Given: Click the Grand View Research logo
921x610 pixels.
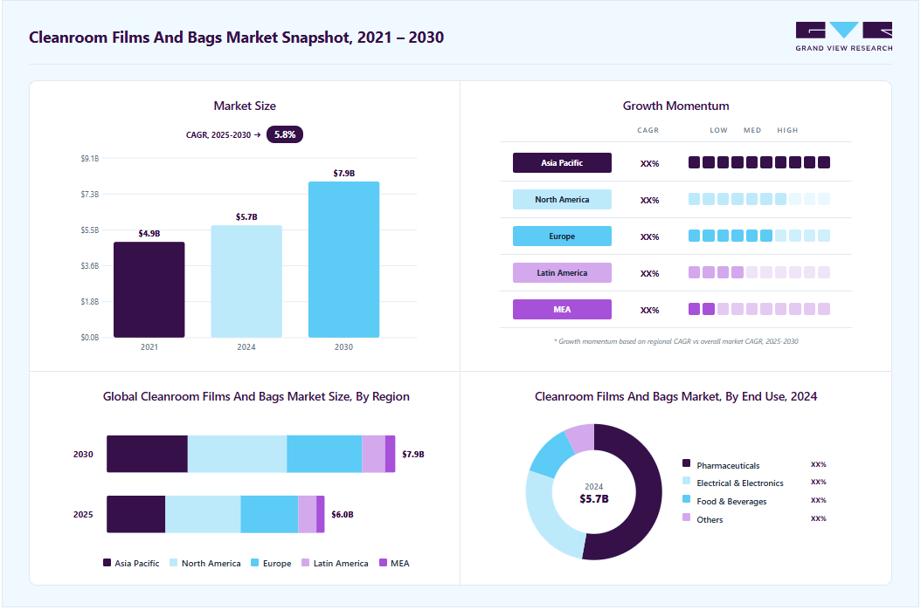Looking at the screenshot, I should pos(843,37).
